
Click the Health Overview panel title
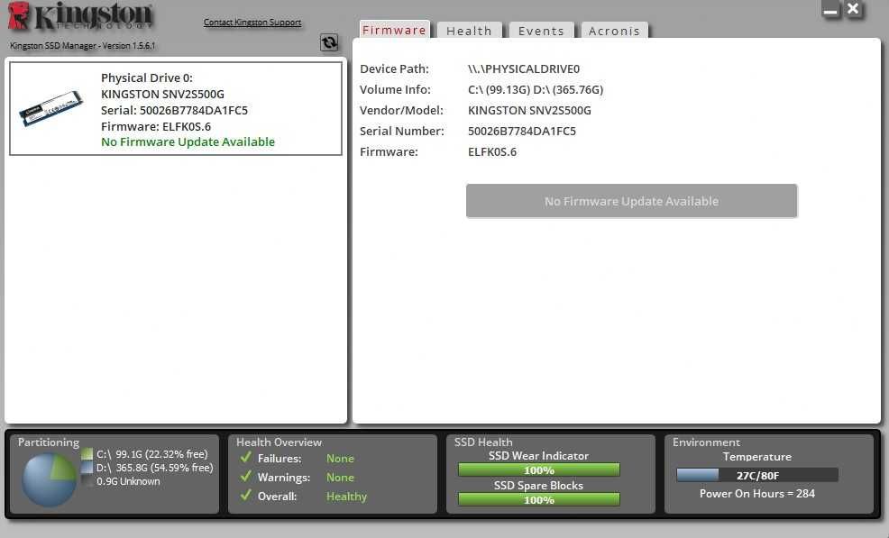coord(279,442)
